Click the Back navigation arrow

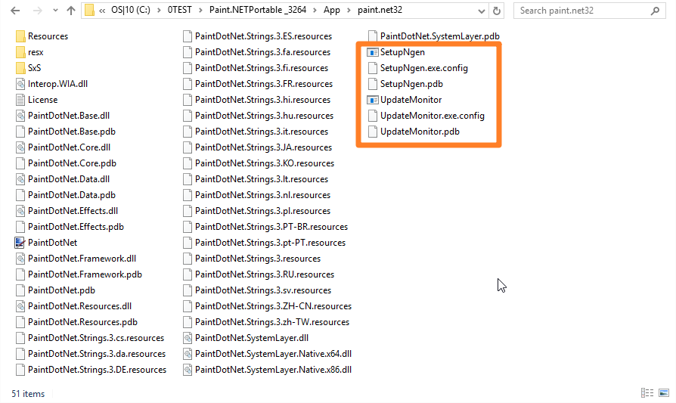click(x=15, y=11)
